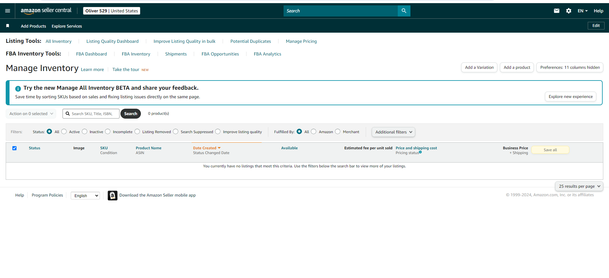Click the Amazon Seller app icon in the footer
609x278 pixels.
click(x=112, y=195)
